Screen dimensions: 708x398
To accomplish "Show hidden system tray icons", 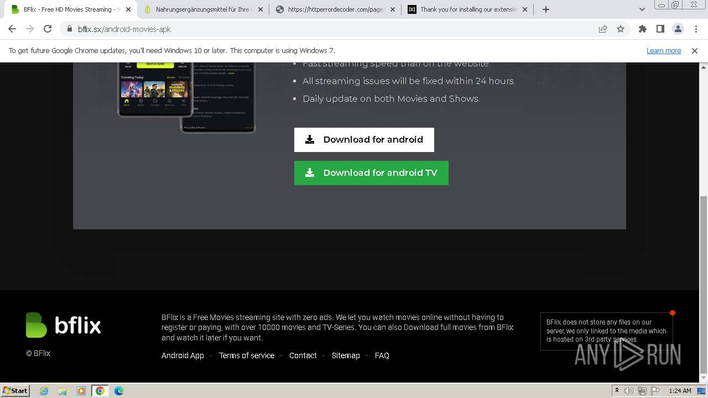I will [617, 391].
